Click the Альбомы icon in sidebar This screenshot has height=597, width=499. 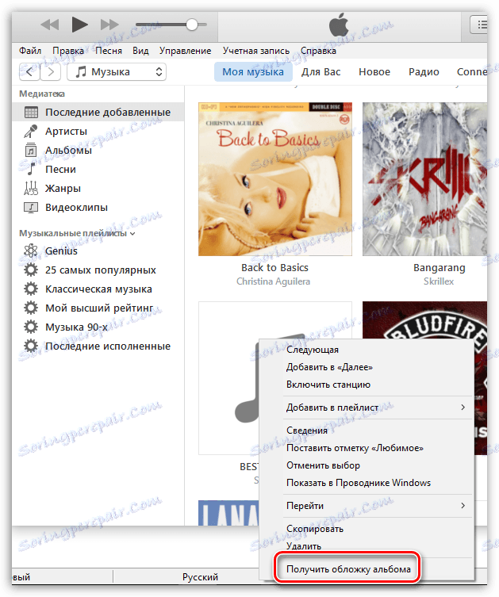(x=31, y=151)
